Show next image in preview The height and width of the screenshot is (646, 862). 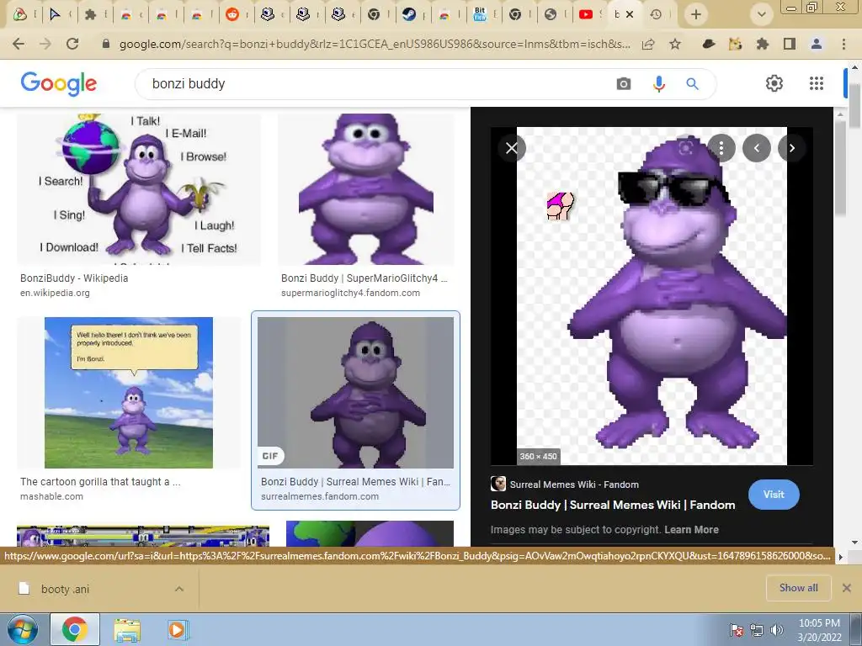[x=791, y=148]
